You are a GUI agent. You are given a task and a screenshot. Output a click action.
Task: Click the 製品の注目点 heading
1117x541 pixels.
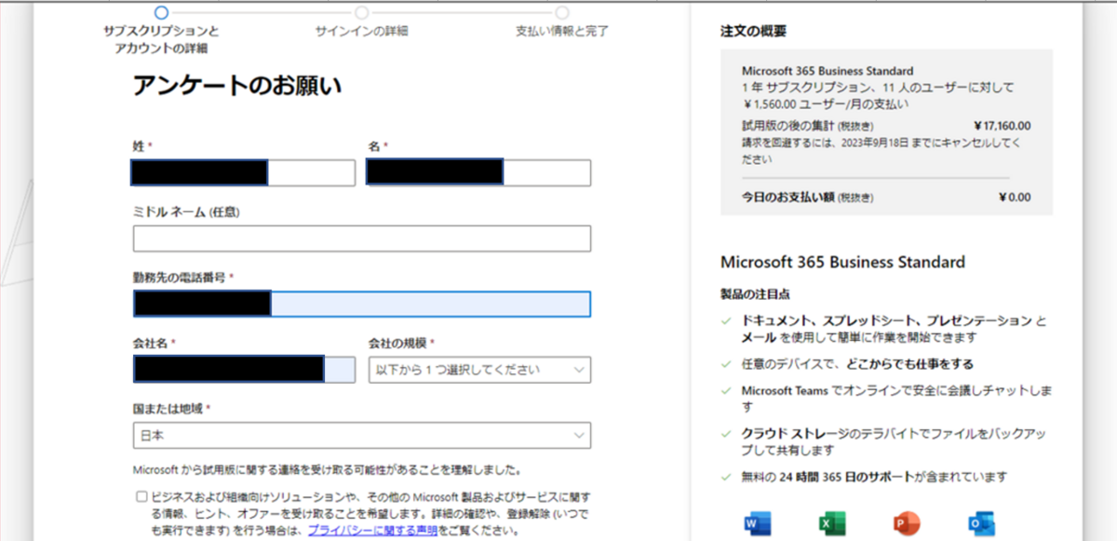755,293
